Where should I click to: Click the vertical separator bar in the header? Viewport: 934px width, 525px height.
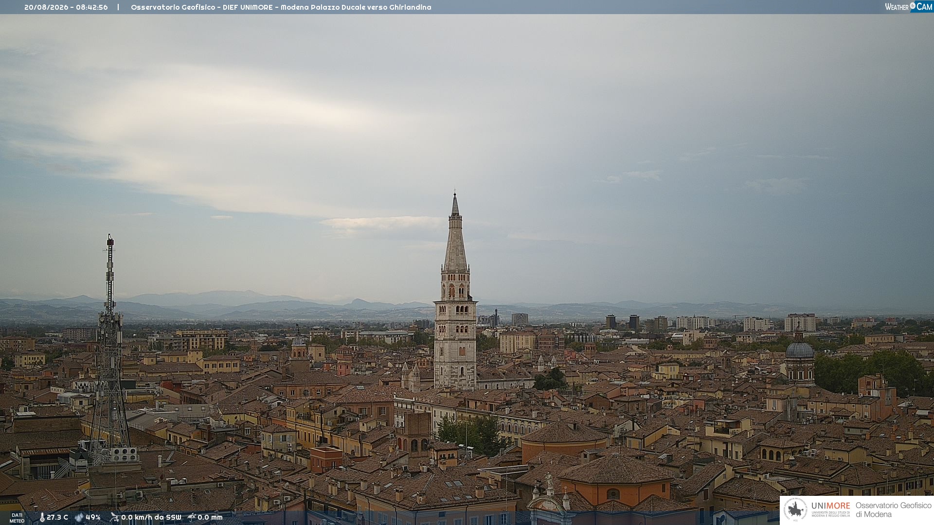tap(118, 7)
